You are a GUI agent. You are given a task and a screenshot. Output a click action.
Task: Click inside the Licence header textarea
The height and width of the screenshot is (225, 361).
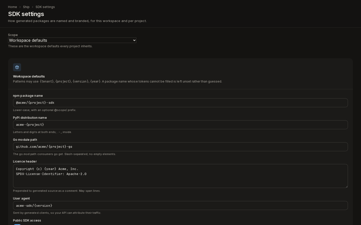180,176
